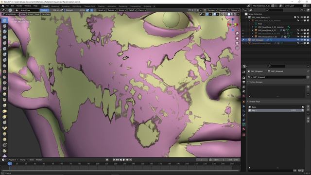Enable the Dyntopo checkbox
The height and width of the screenshot is (175, 311).
click(205, 10)
